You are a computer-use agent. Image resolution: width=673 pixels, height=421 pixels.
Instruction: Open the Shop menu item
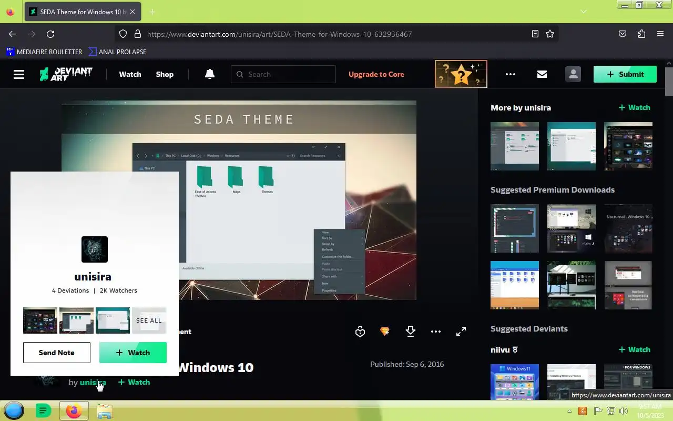point(165,74)
